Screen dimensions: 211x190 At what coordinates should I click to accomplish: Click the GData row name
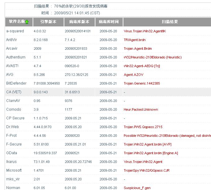point(11,153)
